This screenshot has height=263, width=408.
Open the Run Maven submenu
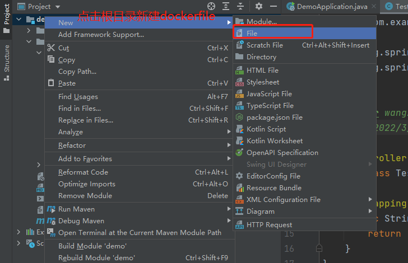pyautogui.click(x=138, y=209)
